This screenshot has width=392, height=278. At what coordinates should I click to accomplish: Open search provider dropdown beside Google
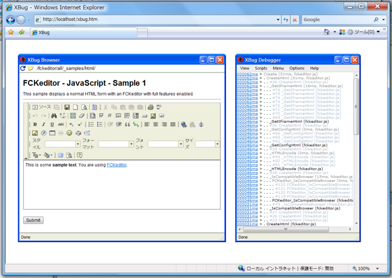click(x=384, y=20)
